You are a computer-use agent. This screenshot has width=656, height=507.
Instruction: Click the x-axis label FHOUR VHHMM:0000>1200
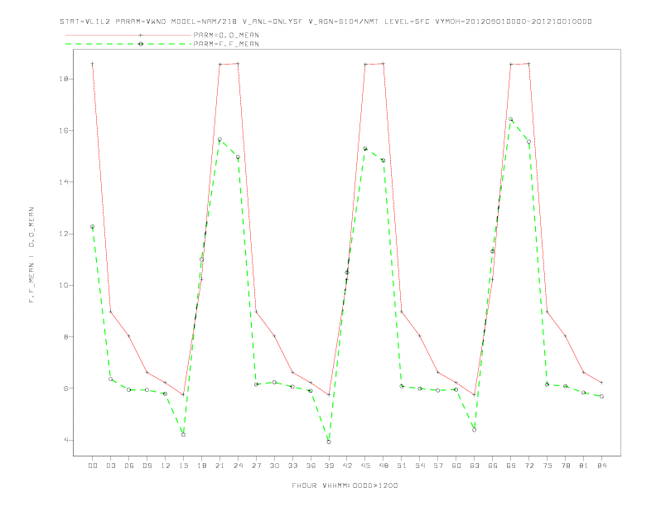click(x=345, y=485)
